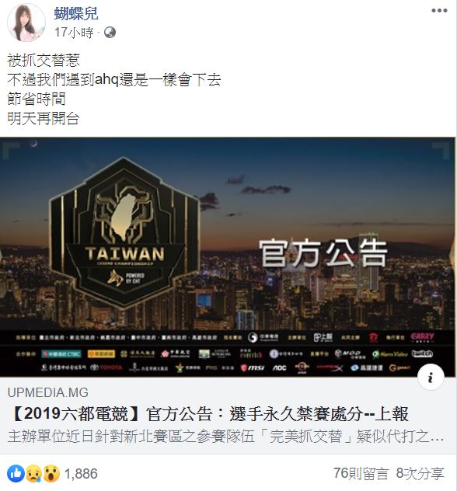
Task: View the 76則留言 comments
Action: click(x=361, y=473)
